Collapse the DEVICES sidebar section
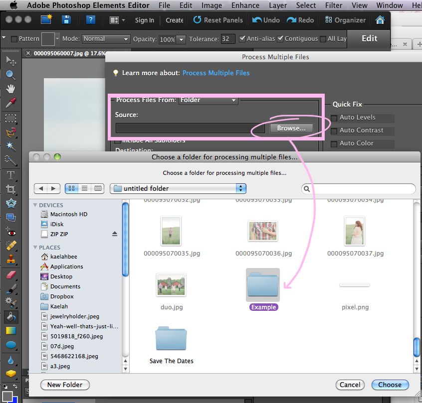Viewport: 422px width, 403px height. (35, 205)
